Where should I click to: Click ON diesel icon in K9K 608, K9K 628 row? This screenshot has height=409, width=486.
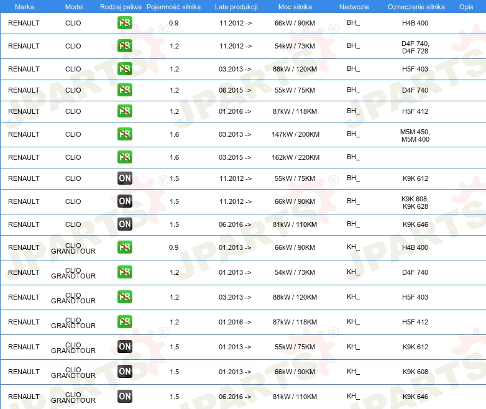coord(124,201)
